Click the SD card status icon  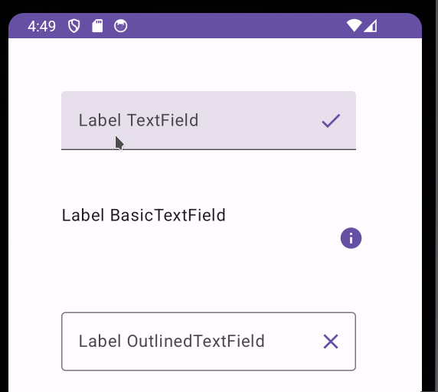pyautogui.click(x=97, y=26)
